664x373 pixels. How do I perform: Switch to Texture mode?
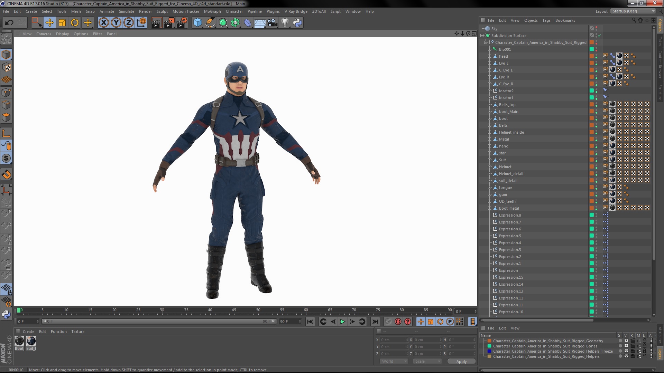tap(6, 67)
